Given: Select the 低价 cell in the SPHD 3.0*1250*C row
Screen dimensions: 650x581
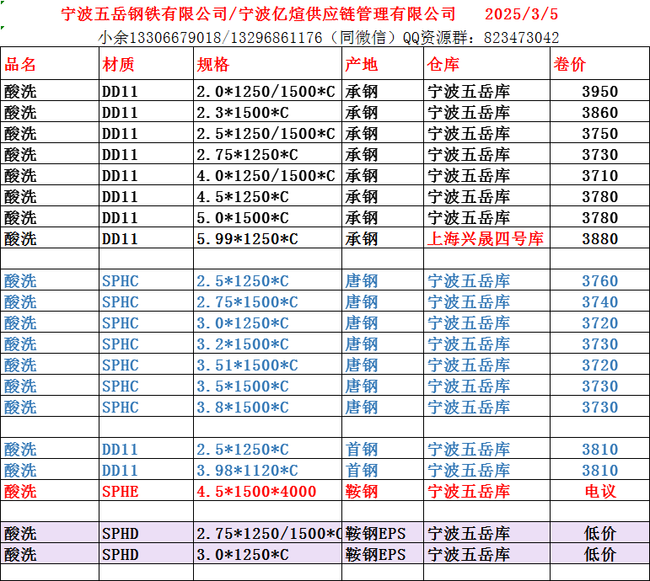Looking at the screenshot, I should point(600,554).
